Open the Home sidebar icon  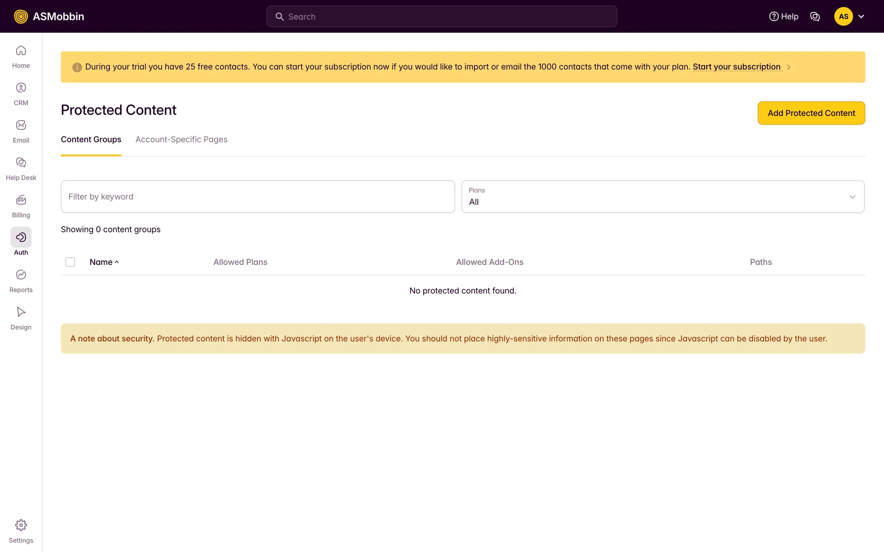tap(21, 57)
